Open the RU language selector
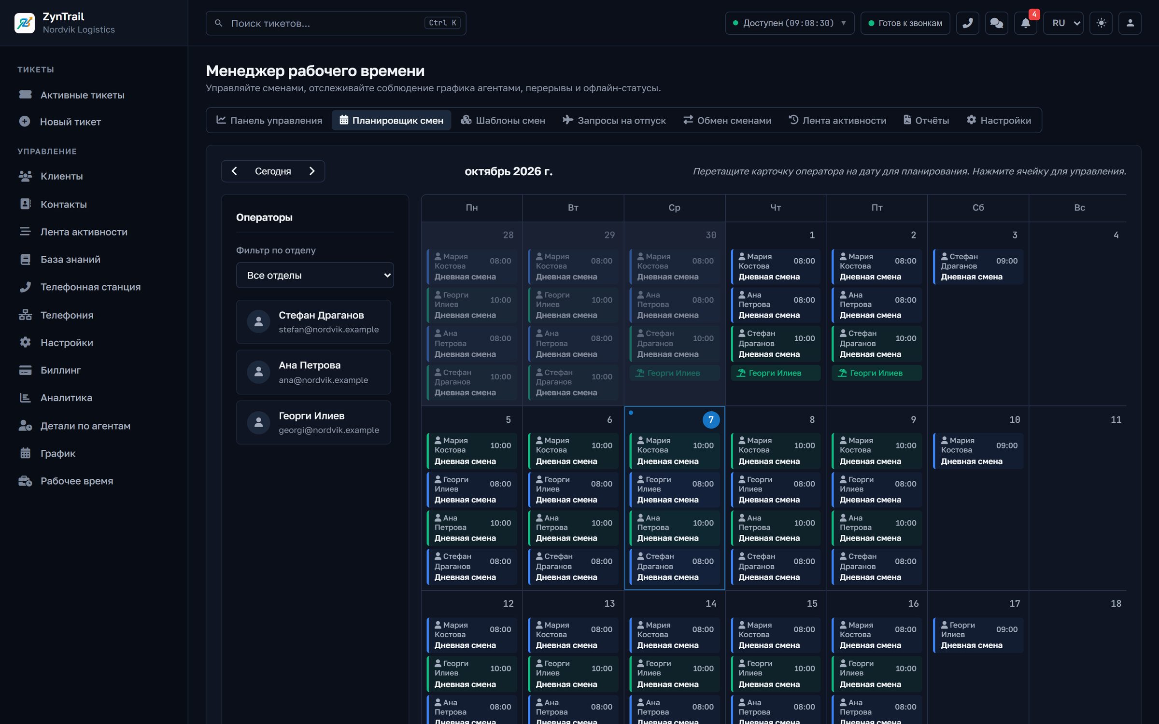 [x=1063, y=23]
